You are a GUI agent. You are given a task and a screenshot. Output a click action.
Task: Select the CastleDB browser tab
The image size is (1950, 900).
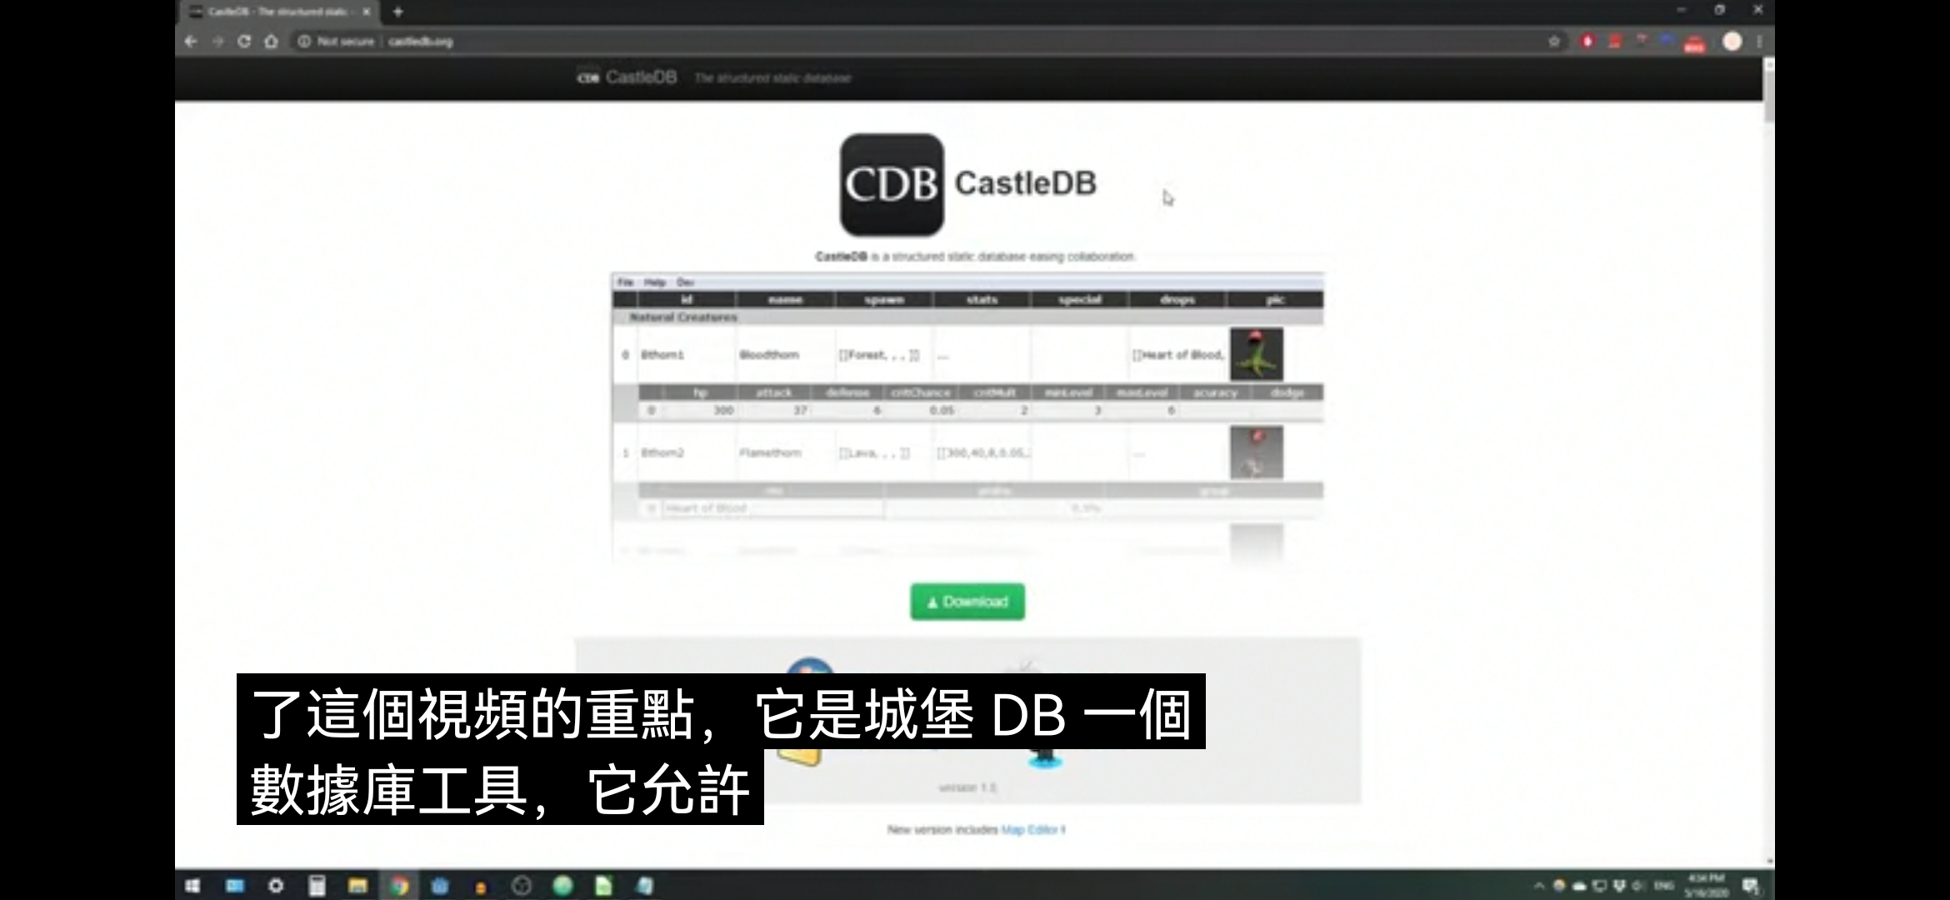tap(279, 12)
